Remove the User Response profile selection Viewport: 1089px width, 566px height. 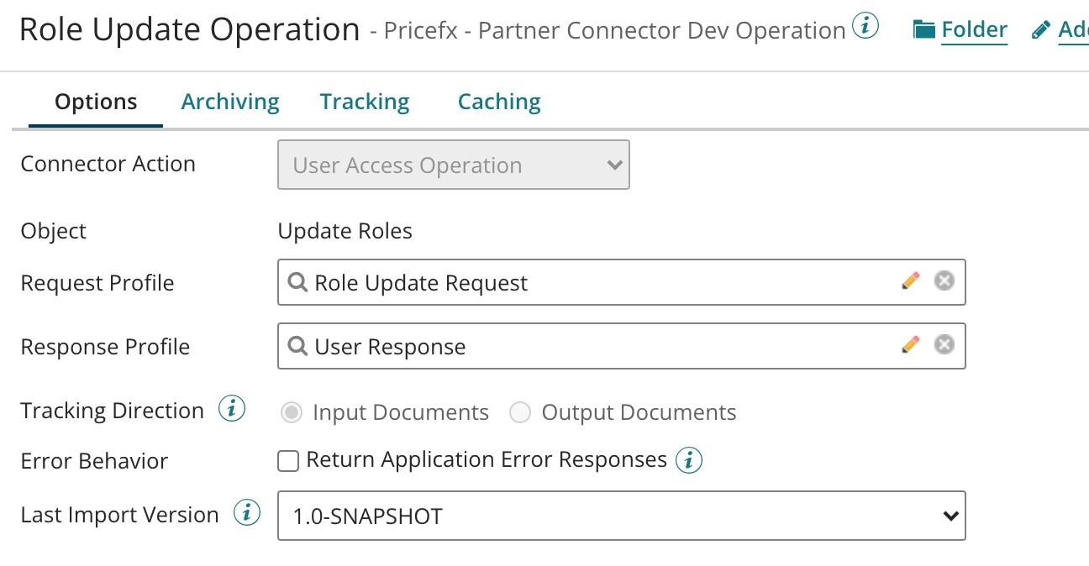[944, 344]
